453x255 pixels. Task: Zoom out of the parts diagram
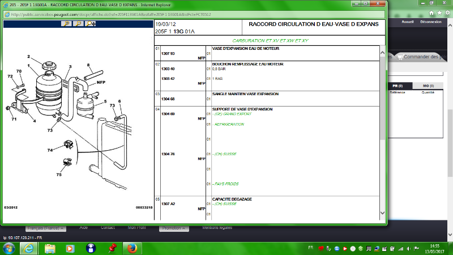[x=78, y=24]
